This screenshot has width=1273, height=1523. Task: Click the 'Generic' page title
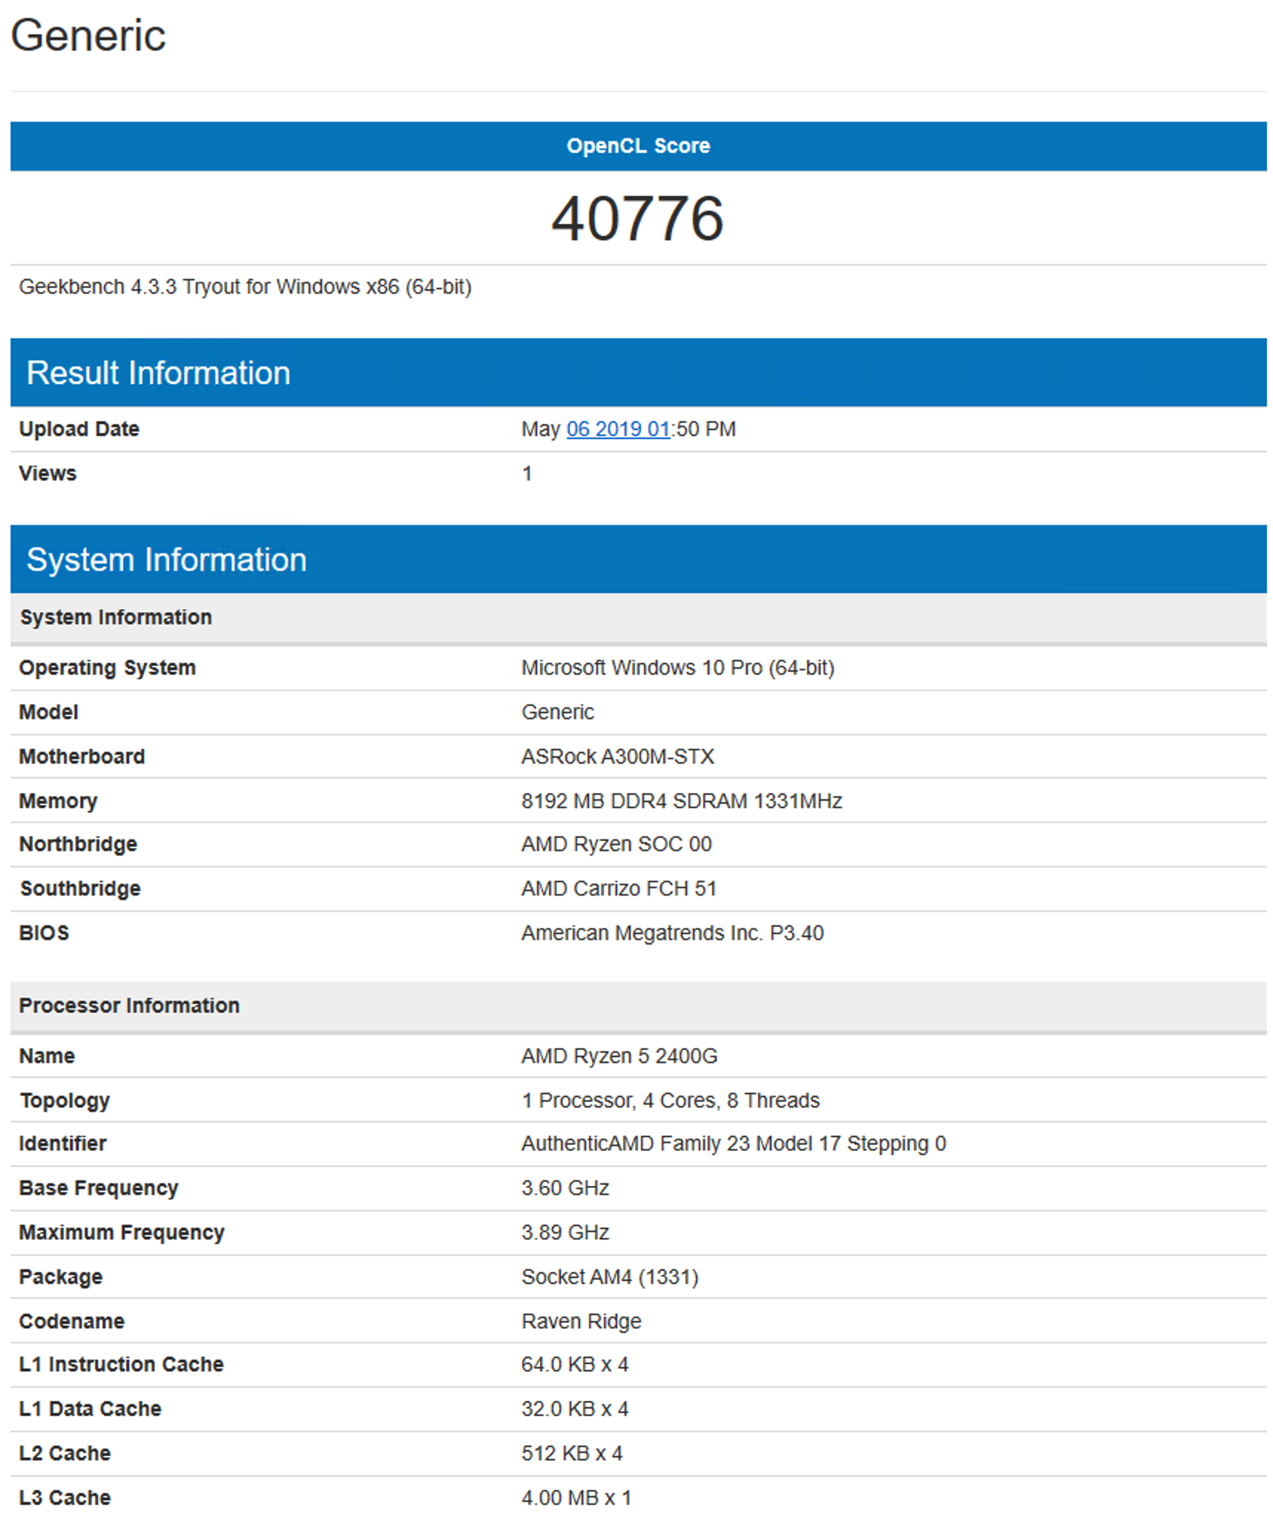tap(88, 36)
